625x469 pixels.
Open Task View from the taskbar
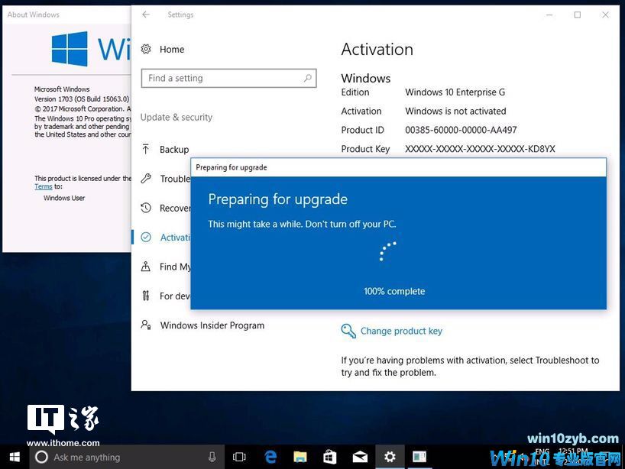[x=239, y=457]
